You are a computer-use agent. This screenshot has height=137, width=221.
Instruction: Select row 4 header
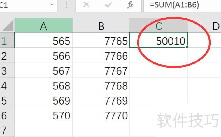[x=7, y=85]
